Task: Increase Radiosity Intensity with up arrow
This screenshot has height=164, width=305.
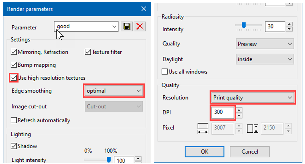Action: coord(290,24)
